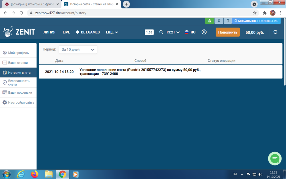The height and width of the screenshot is (179, 286).
Task: Toggle the RU language selector with flag
Action: (190, 32)
